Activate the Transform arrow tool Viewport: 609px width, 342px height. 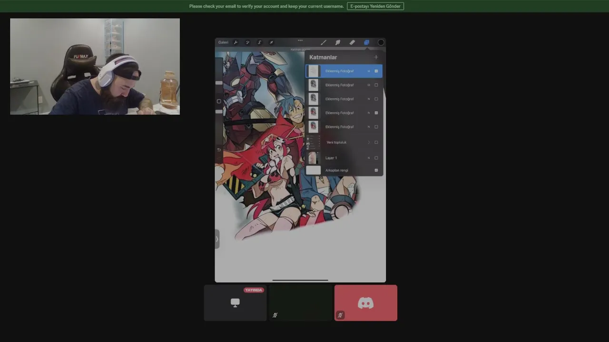click(271, 42)
